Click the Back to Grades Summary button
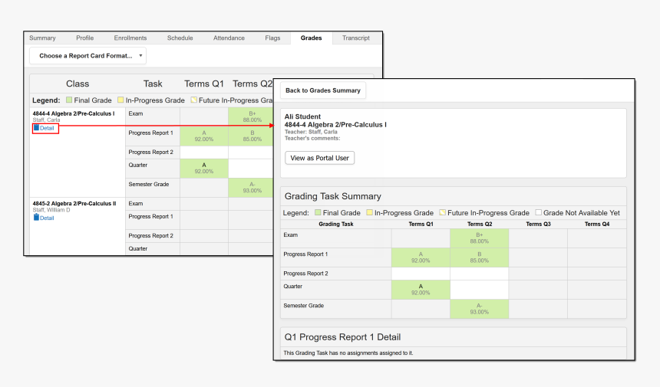 pos(322,90)
